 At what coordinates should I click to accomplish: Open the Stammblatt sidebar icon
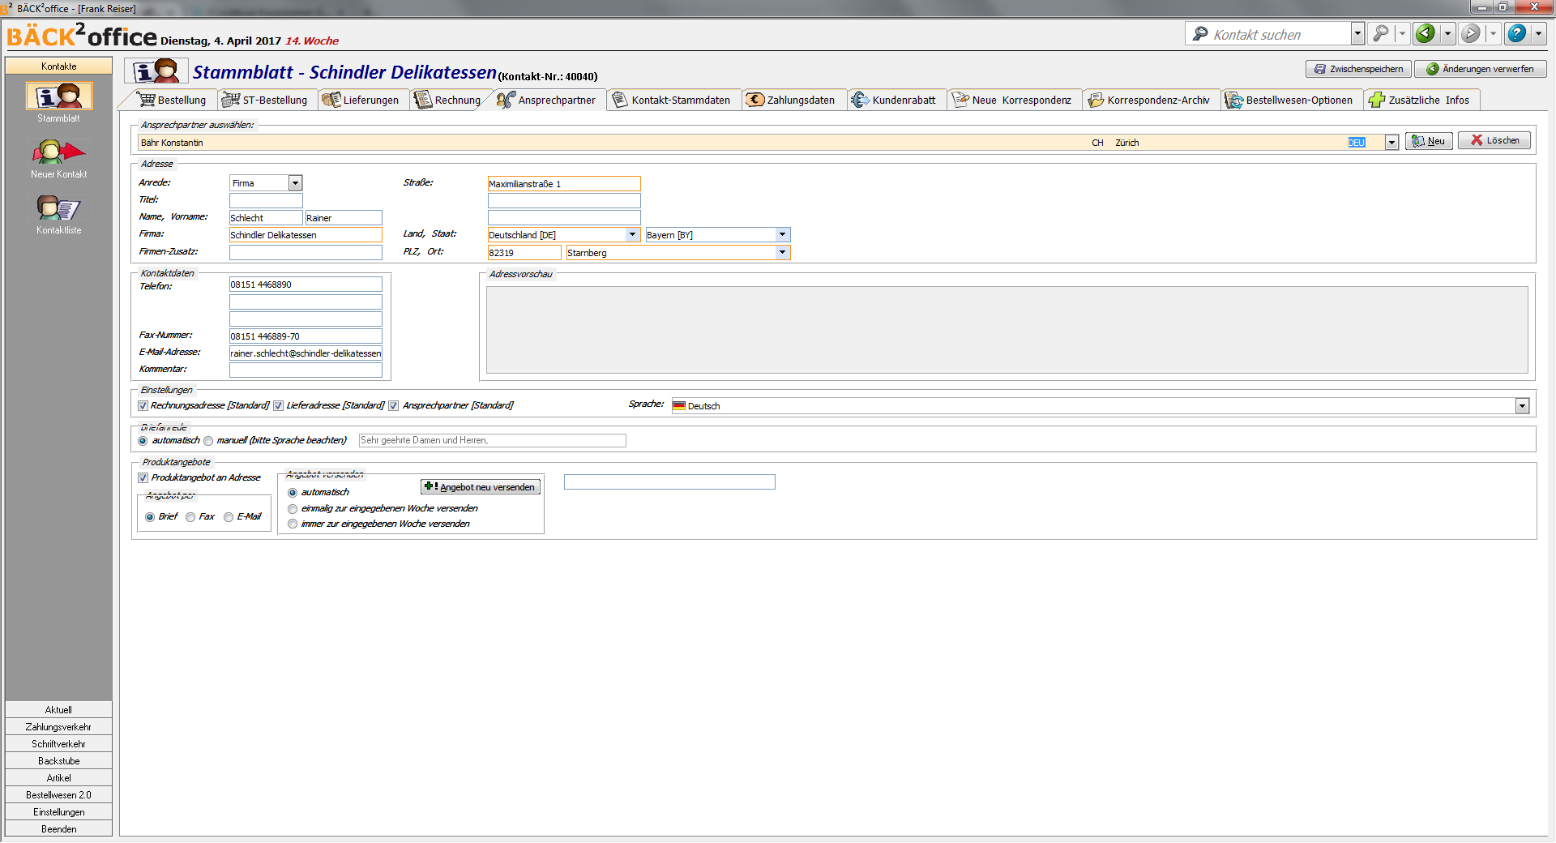coord(59,96)
